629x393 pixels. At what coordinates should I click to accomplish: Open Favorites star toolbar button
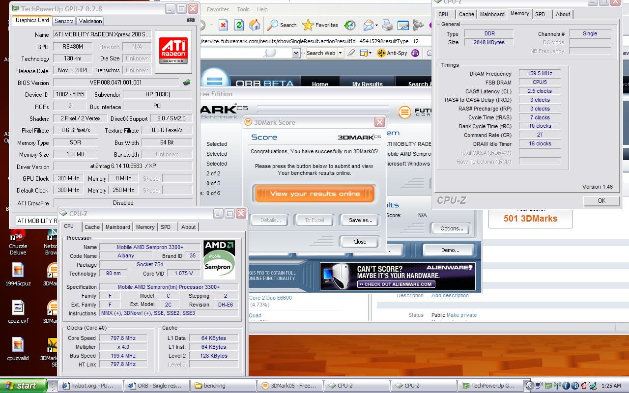click(320, 25)
